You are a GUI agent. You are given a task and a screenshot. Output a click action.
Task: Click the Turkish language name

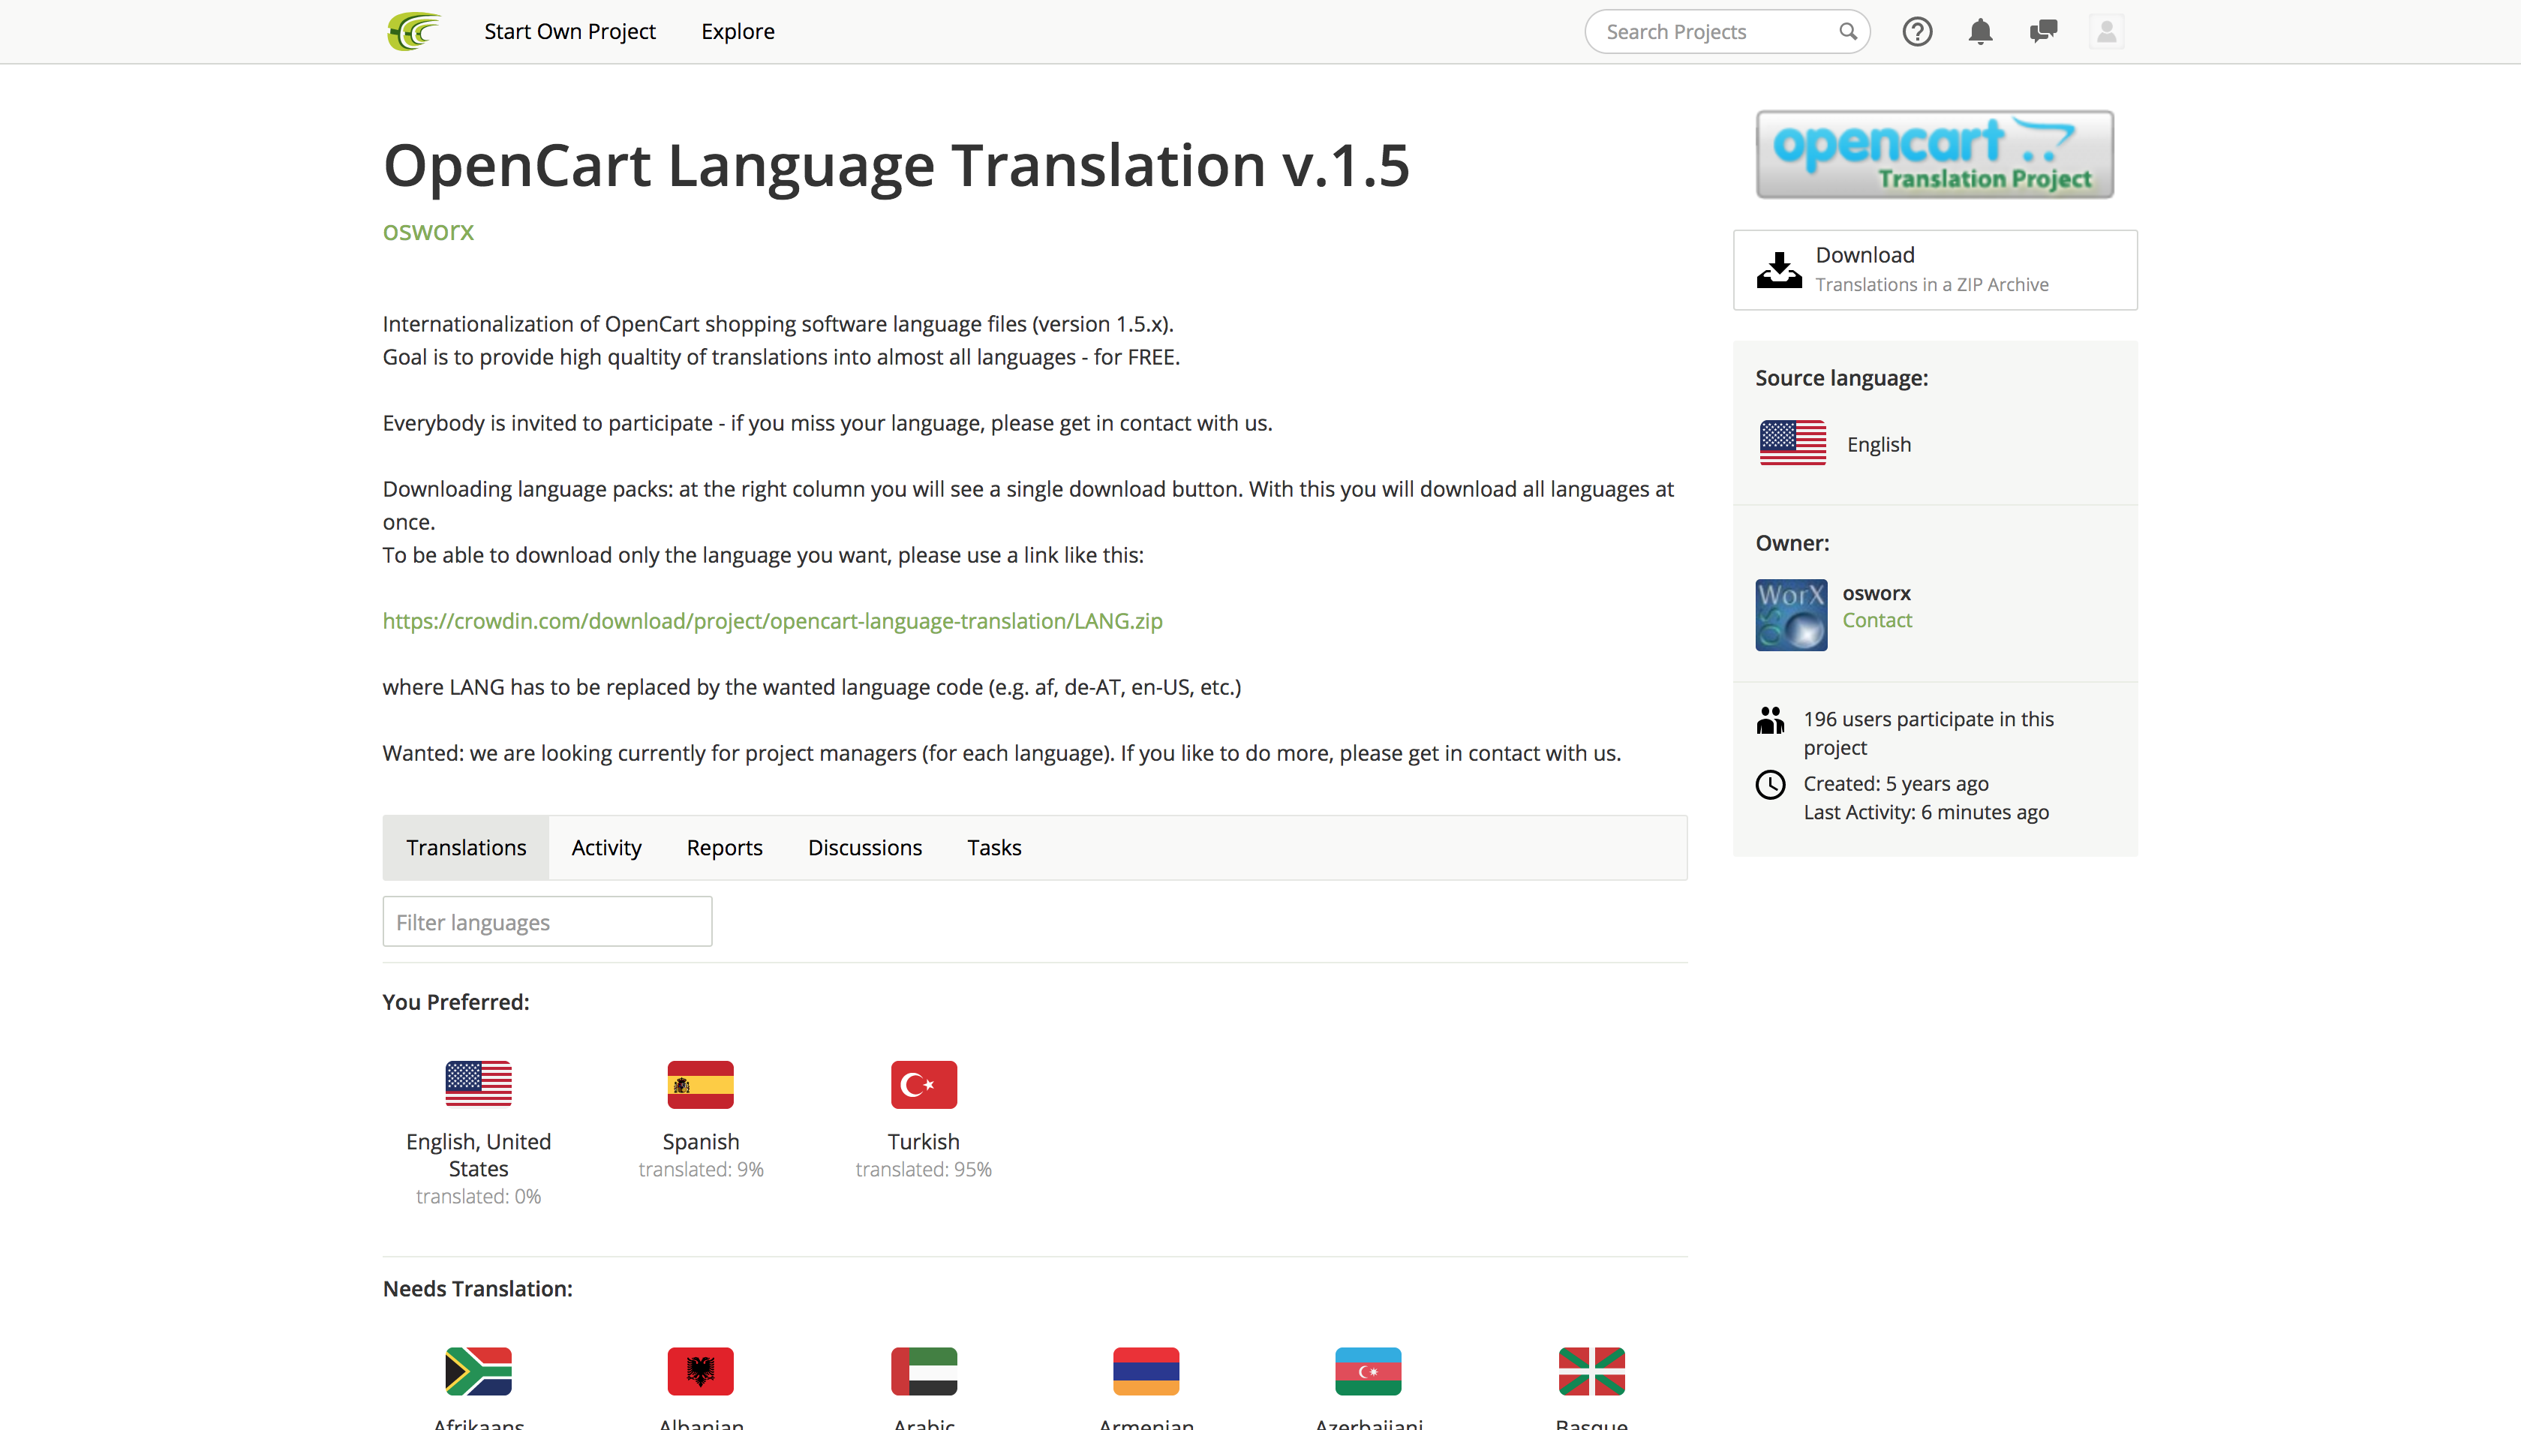(x=923, y=1141)
